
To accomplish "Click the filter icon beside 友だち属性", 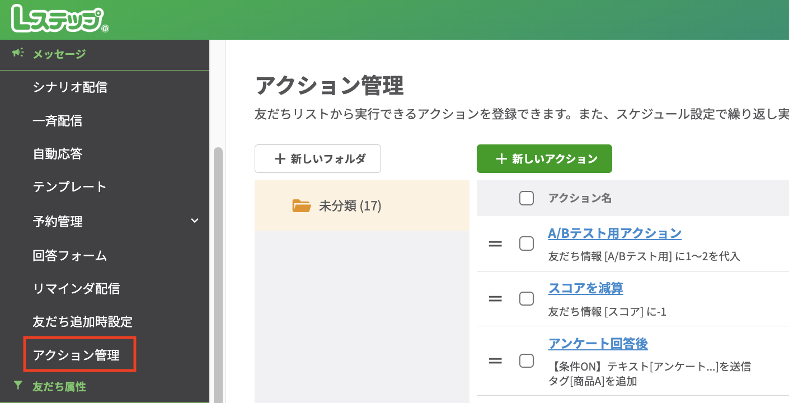I will point(17,386).
